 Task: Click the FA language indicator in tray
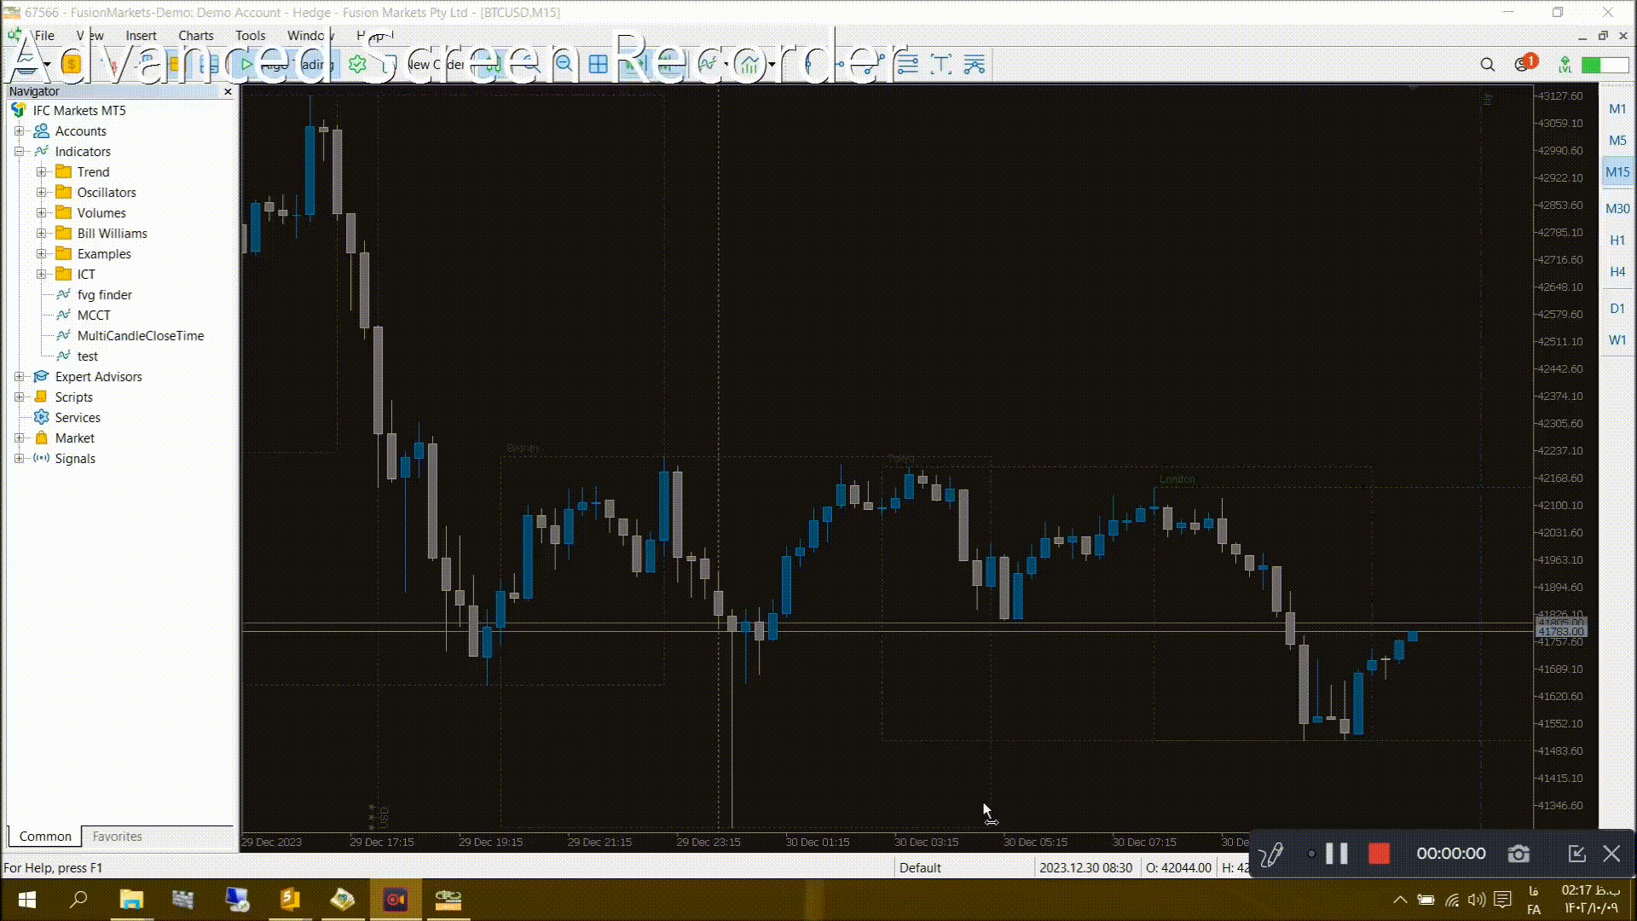(1534, 901)
